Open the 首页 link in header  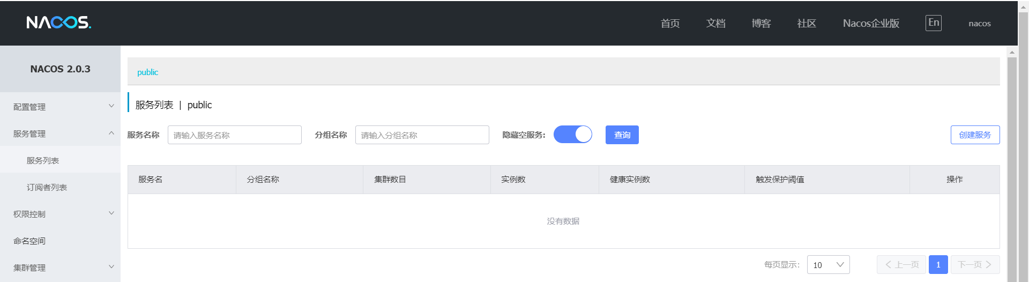670,23
